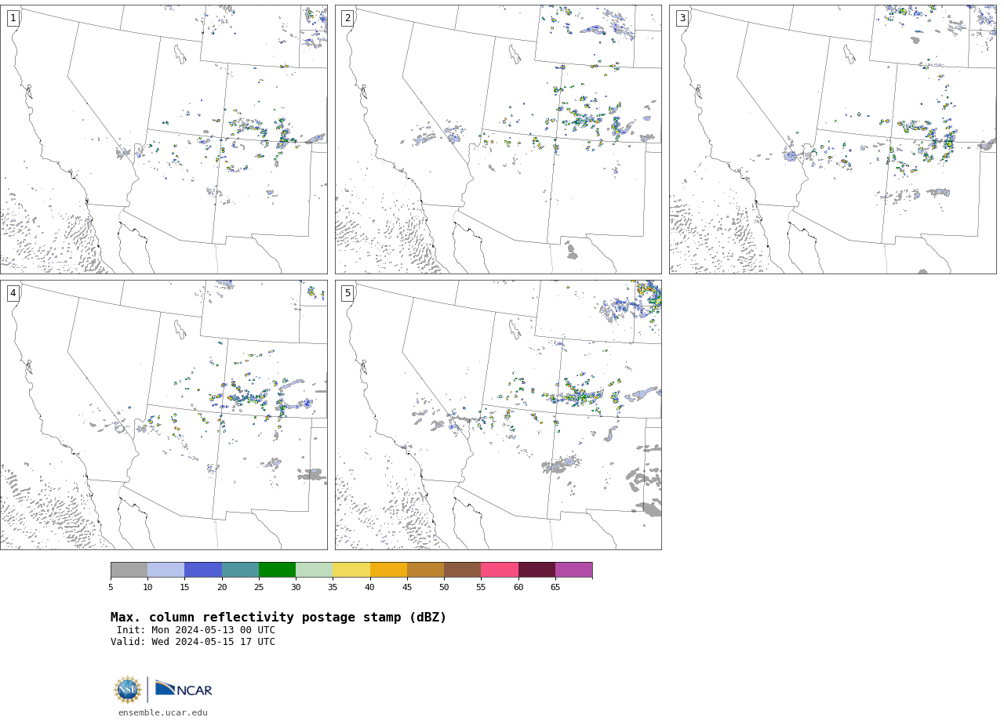Click the ensemble.ucar.edu text
The height and width of the screenshot is (721, 1004).
(x=163, y=713)
